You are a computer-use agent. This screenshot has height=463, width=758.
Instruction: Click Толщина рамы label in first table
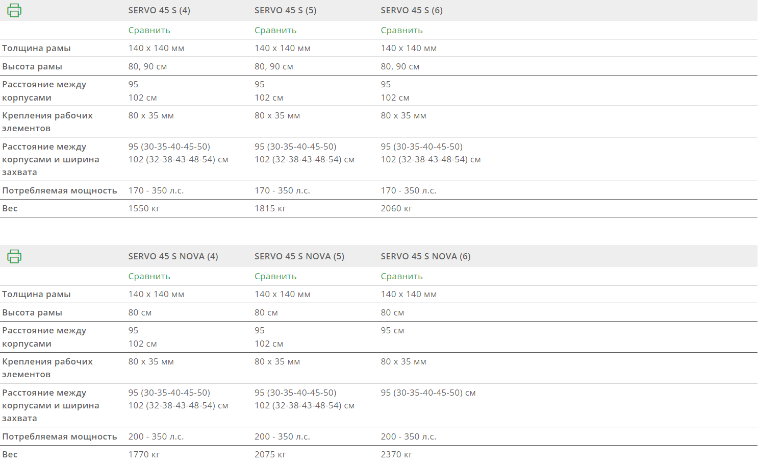pos(36,48)
